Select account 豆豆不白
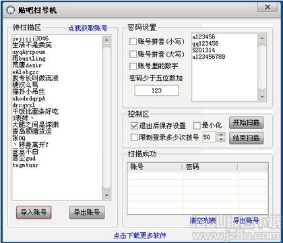Viewport: 283px width, 243px height. (26, 151)
